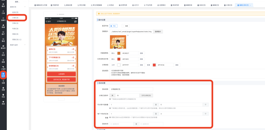265x130 pixels.
Task: Click the up arrow beside 可分享卡包数量
Action: pyautogui.click(x=205, y=105)
